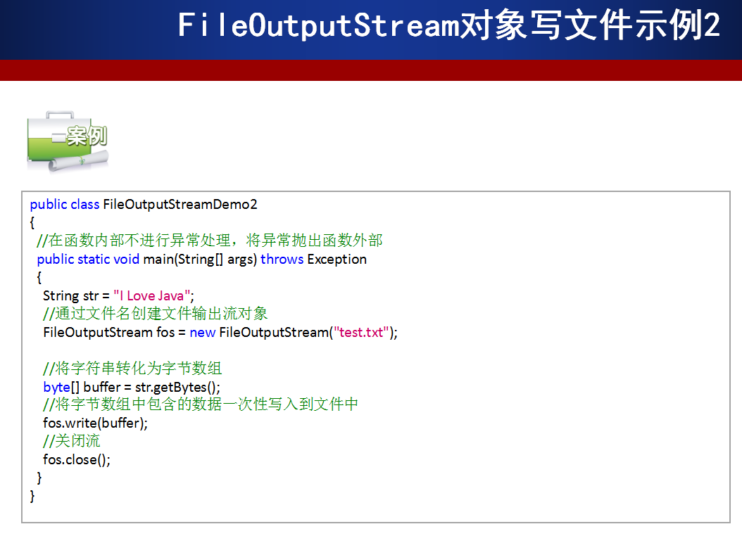742x536 pixels.
Task: Click the line byte[] buffer = str.getBytes();
Action: pyautogui.click(x=132, y=387)
